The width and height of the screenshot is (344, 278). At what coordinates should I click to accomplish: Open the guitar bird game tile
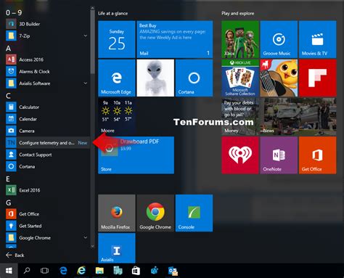pyautogui.click(x=279, y=78)
